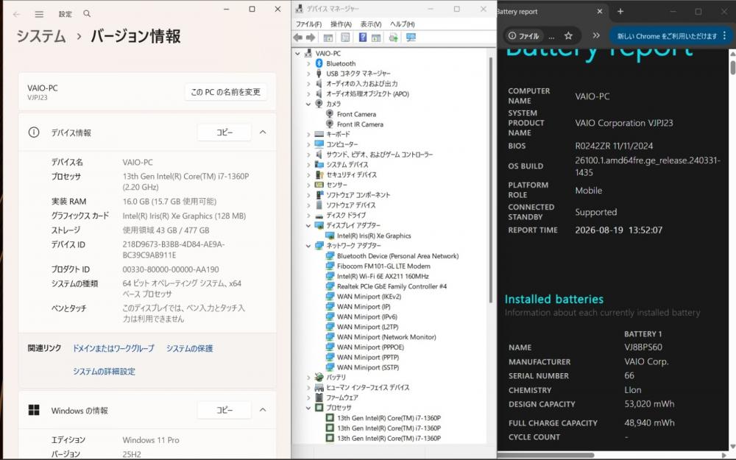Screen dimensions: 736x460
Task: Click Device Manager vertical scrollbar
Action: 490,181
